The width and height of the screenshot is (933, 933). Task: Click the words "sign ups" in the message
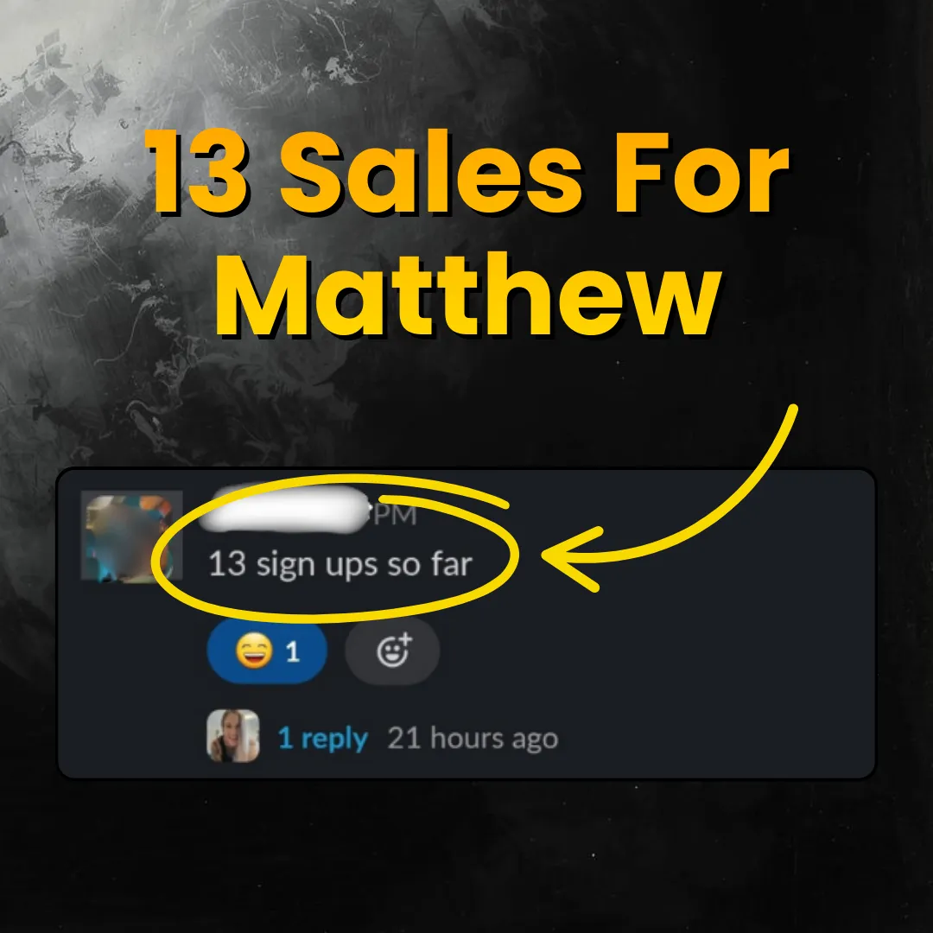click(x=317, y=565)
